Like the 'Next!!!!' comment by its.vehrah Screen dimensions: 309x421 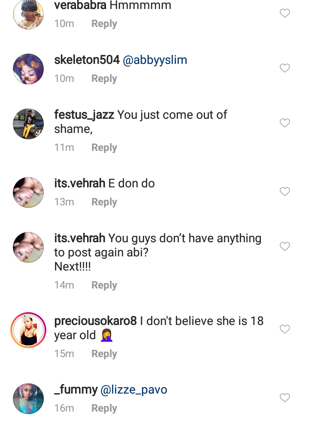285,247
